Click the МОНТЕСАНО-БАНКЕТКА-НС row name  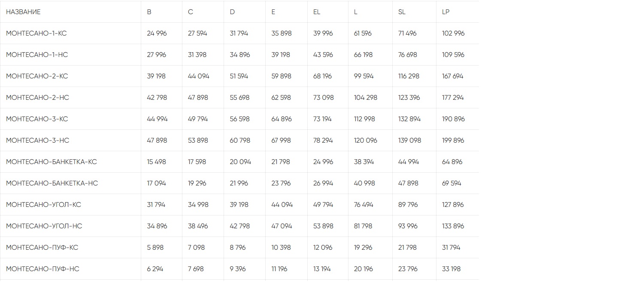[52, 183]
